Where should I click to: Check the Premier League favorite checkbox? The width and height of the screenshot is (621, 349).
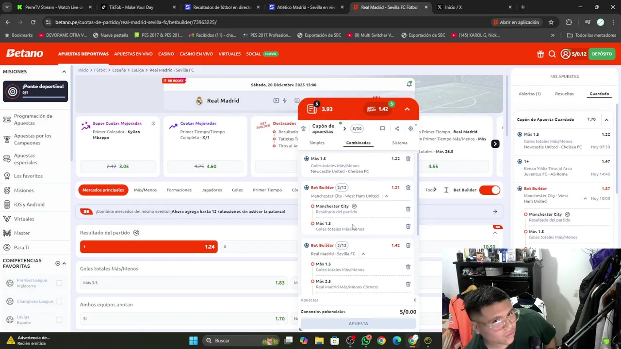59,283
